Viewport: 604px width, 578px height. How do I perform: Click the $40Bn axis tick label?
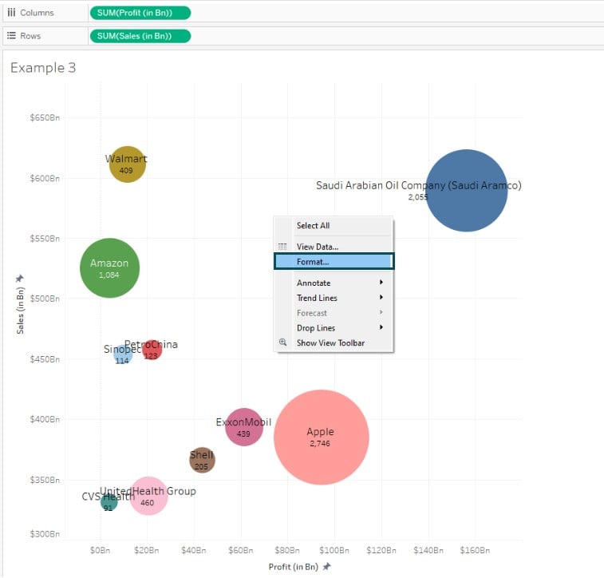click(x=193, y=550)
